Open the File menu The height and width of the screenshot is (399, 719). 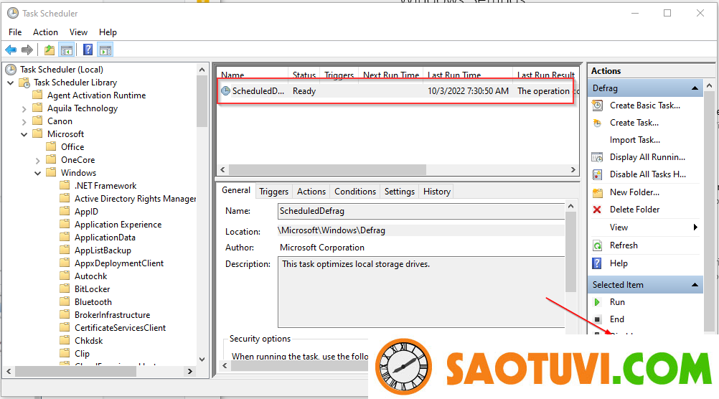coord(15,32)
